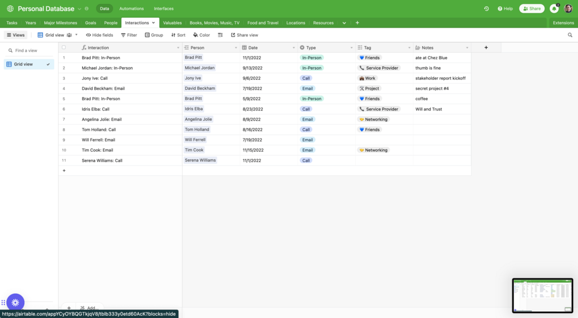The height and width of the screenshot is (318, 578).
Task: Click the search magnifier icon
Action: click(x=570, y=35)
